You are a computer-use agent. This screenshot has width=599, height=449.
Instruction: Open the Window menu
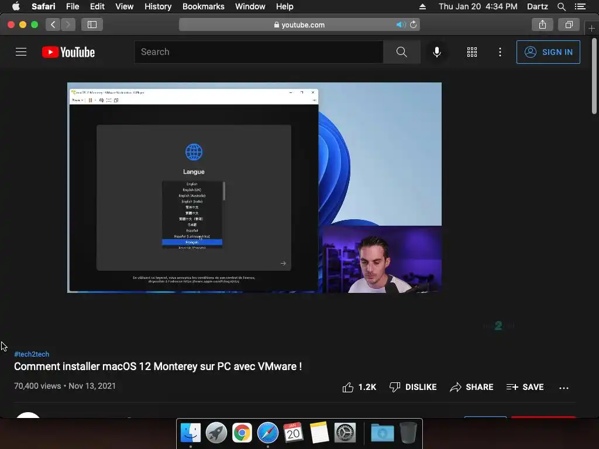point(250,6)
